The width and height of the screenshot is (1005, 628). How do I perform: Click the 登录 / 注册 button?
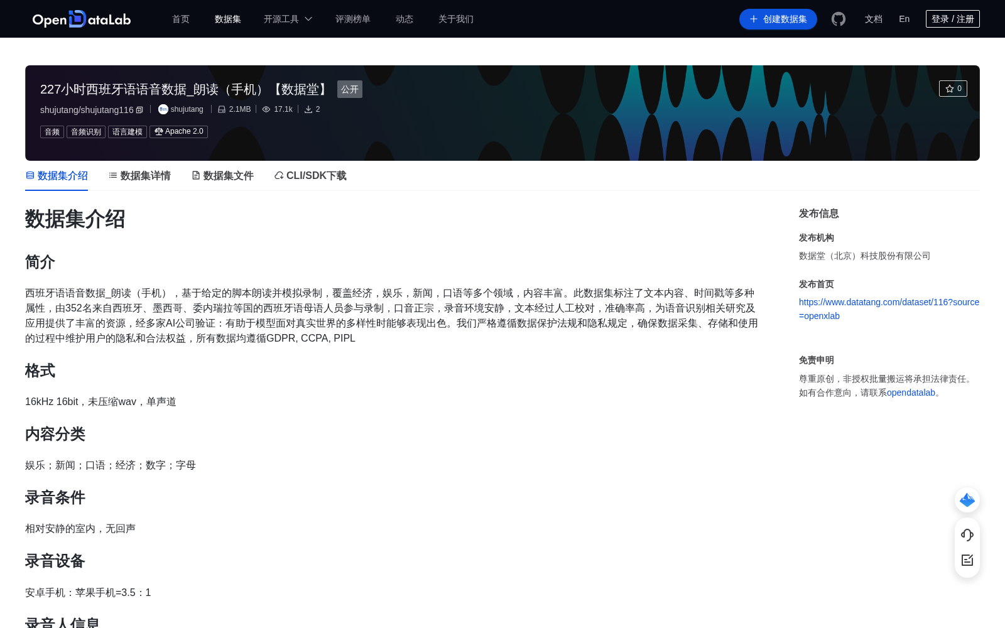(x=953, y=19)
